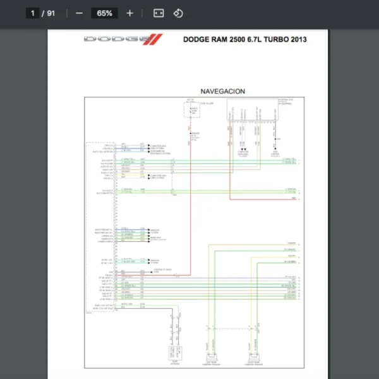
Task: Click the black wire leading to the antenna
Action: point(171,319)
